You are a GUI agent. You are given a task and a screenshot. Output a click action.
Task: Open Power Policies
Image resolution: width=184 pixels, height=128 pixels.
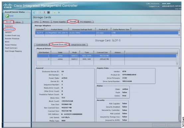[11, 45]
